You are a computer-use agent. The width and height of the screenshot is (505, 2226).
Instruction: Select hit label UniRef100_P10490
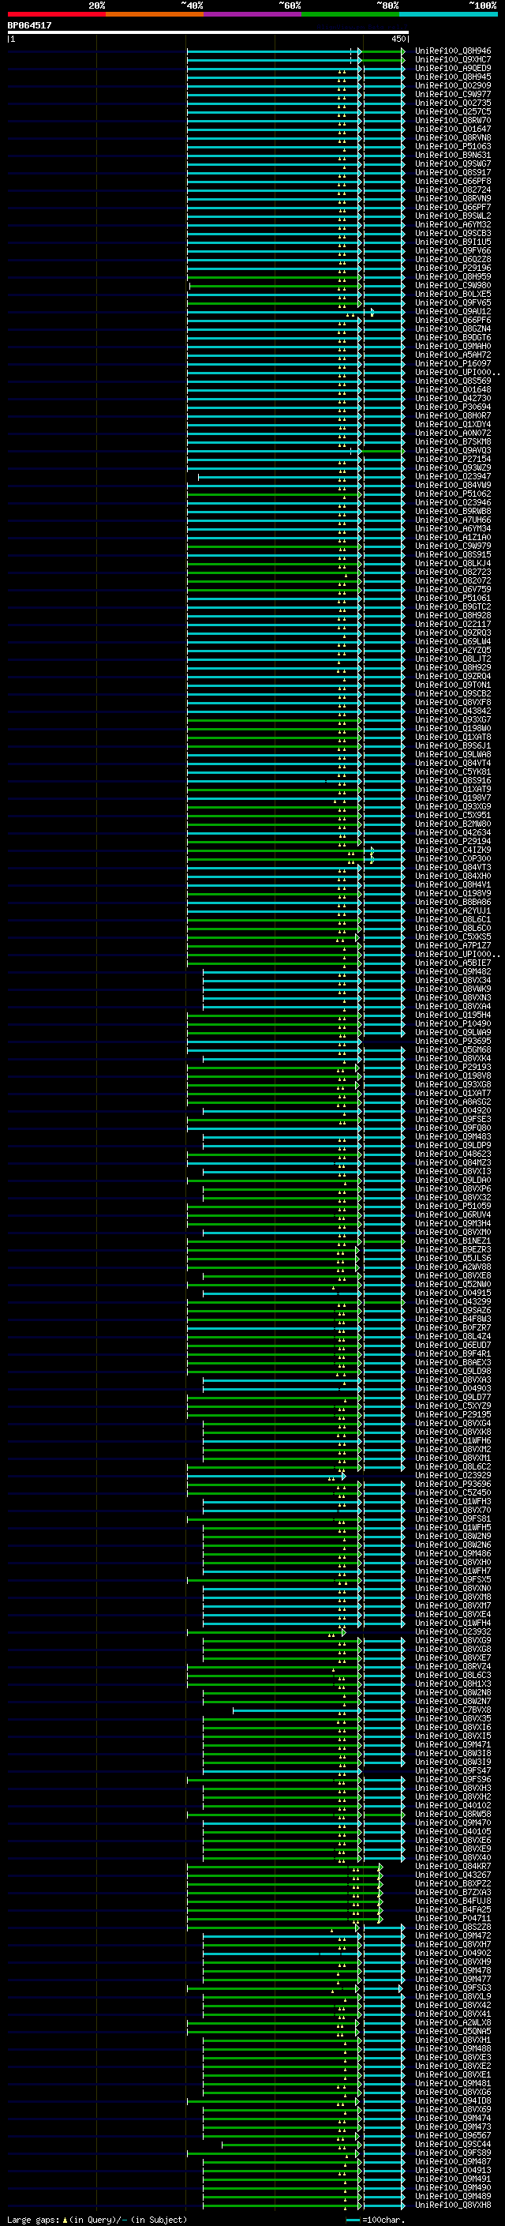452,1024
